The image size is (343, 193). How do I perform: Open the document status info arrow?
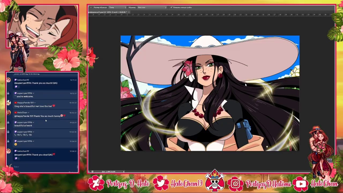pyautogui.click(x=124, y=172)
